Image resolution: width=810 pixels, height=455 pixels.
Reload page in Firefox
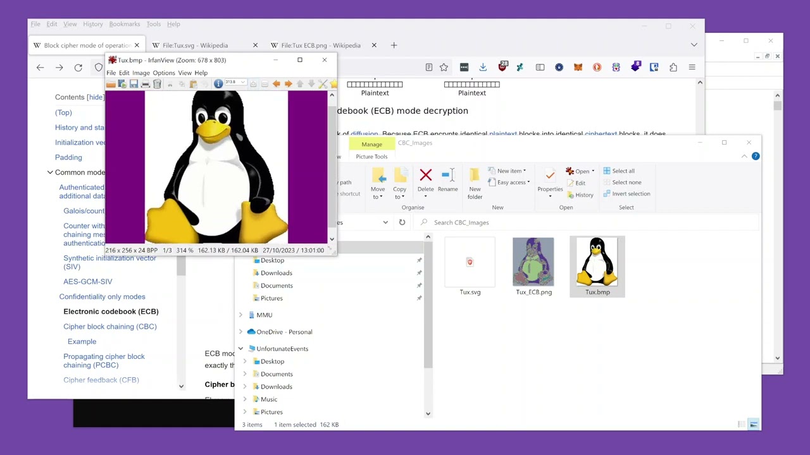click(78, 68)
